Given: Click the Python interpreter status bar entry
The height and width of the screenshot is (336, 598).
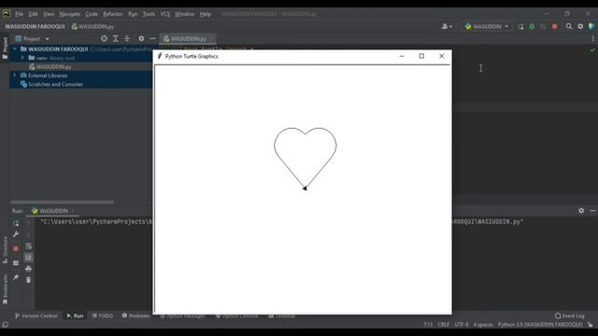Looking at the screenshot, I should tap(540, 325).
